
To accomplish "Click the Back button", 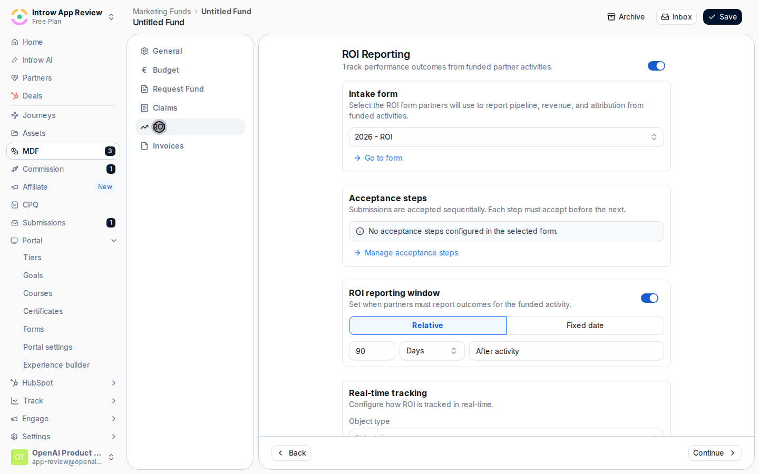I will [x=291, y=453].
